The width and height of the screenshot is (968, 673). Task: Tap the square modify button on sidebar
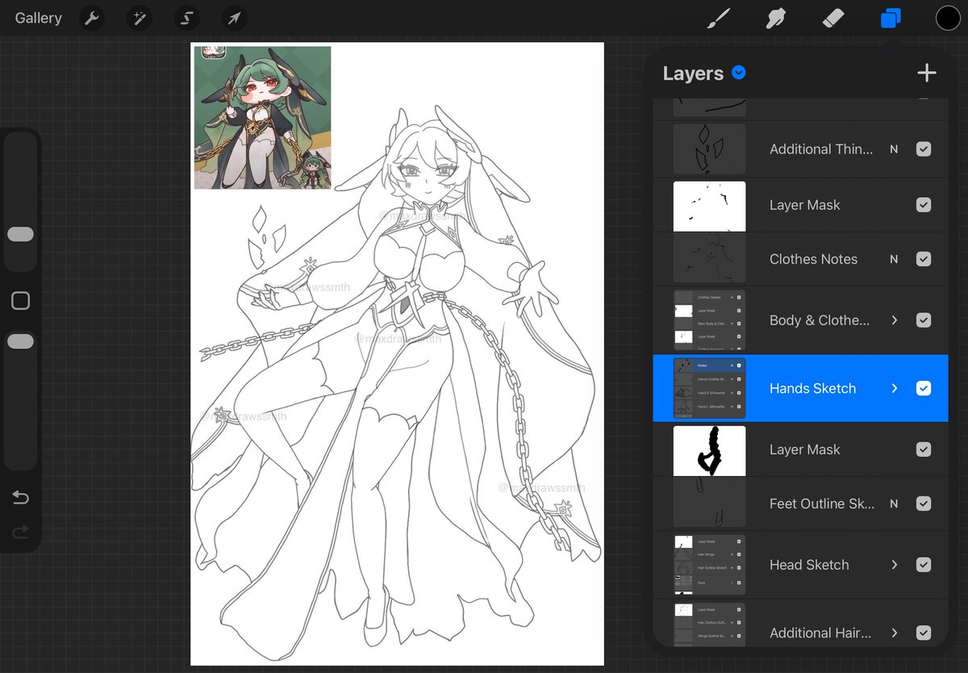[20, 301]
